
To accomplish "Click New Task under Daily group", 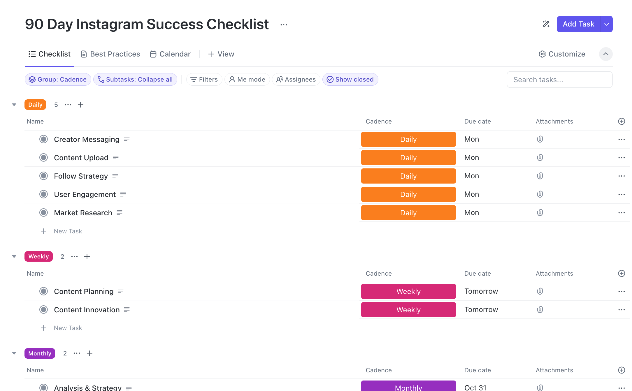I will point(68,231).
